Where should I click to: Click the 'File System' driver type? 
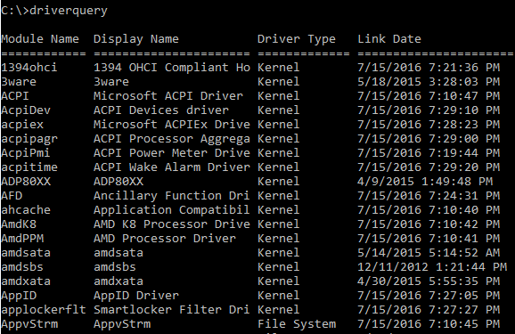tap(297, 324)
